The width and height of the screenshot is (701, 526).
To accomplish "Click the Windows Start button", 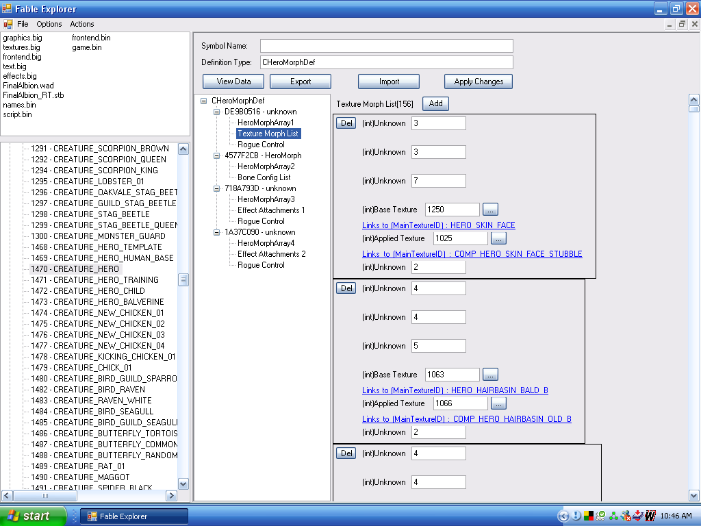I will pyautogui.click(x=34, y=516).
